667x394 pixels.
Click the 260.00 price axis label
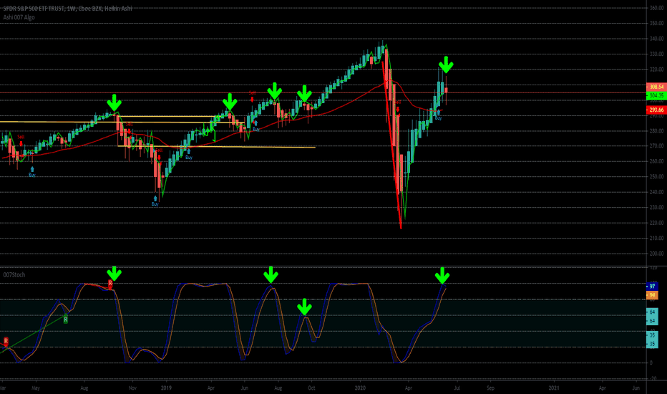click(657, 161)
